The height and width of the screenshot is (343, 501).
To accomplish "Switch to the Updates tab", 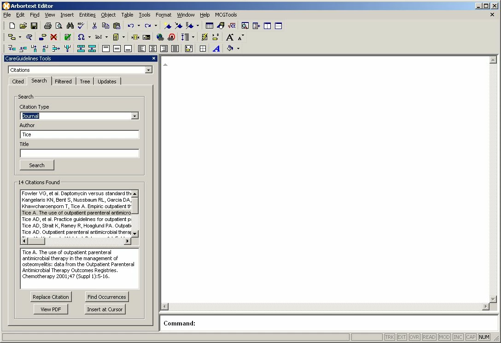I will point(107,81).
